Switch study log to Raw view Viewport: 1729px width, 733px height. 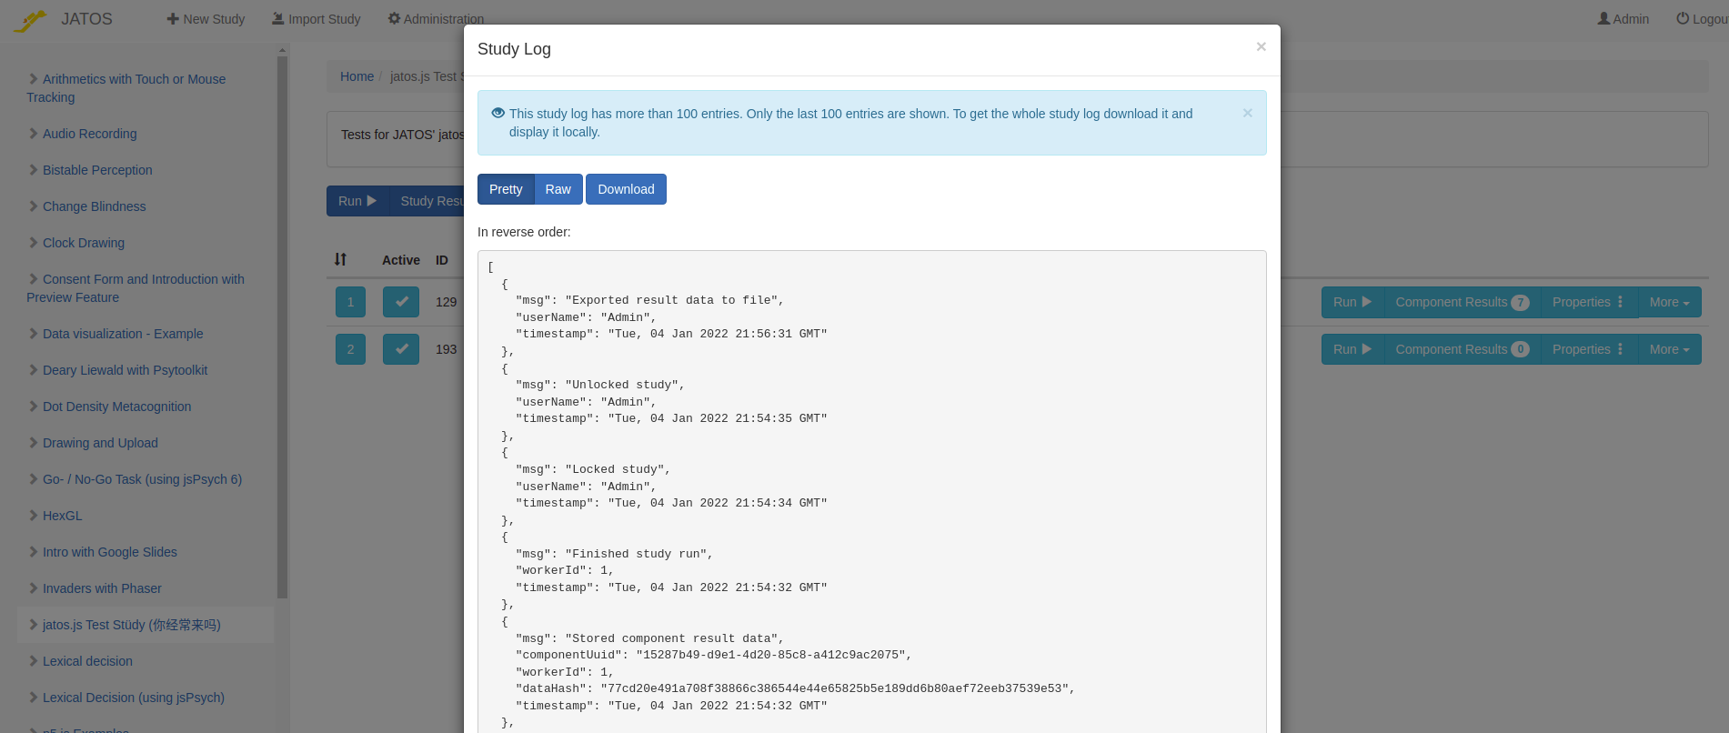(558, 189)
